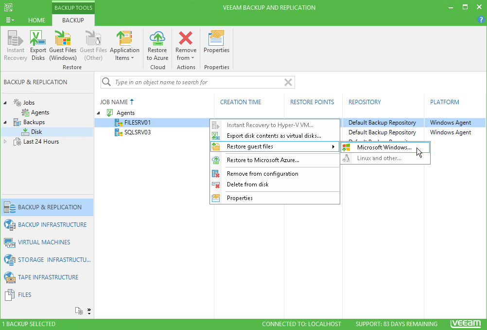Choose Restore to Microsoft Azure menu entry
Image resolution: width=487 pixels, height=330 pixels.
[x=275, y=160]
